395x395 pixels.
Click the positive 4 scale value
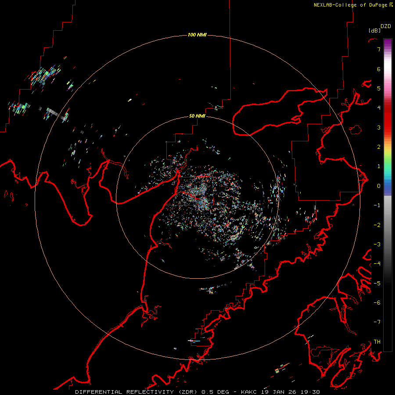(x=379, y=108)
